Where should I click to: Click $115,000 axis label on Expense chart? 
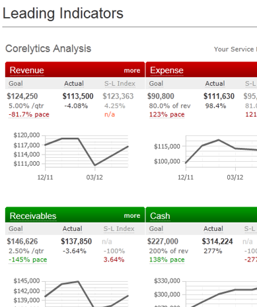167,147
